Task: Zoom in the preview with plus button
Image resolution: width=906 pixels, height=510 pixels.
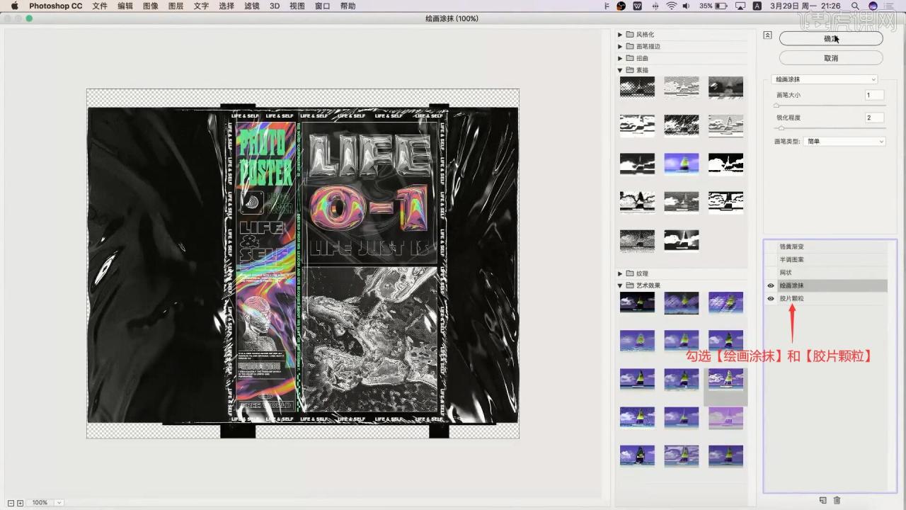Action: (20, 502)
